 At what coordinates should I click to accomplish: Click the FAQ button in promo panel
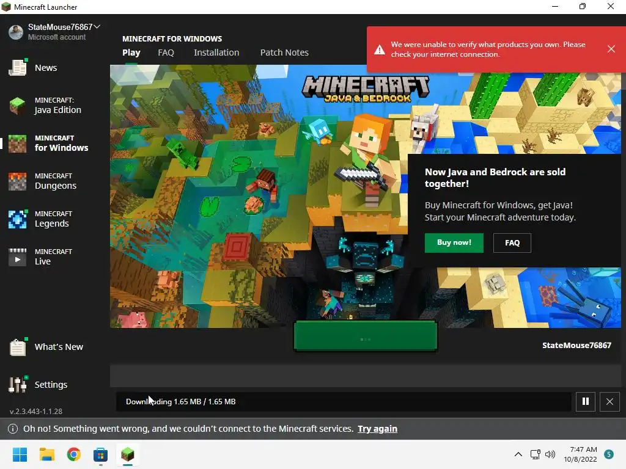click(512, 242)
